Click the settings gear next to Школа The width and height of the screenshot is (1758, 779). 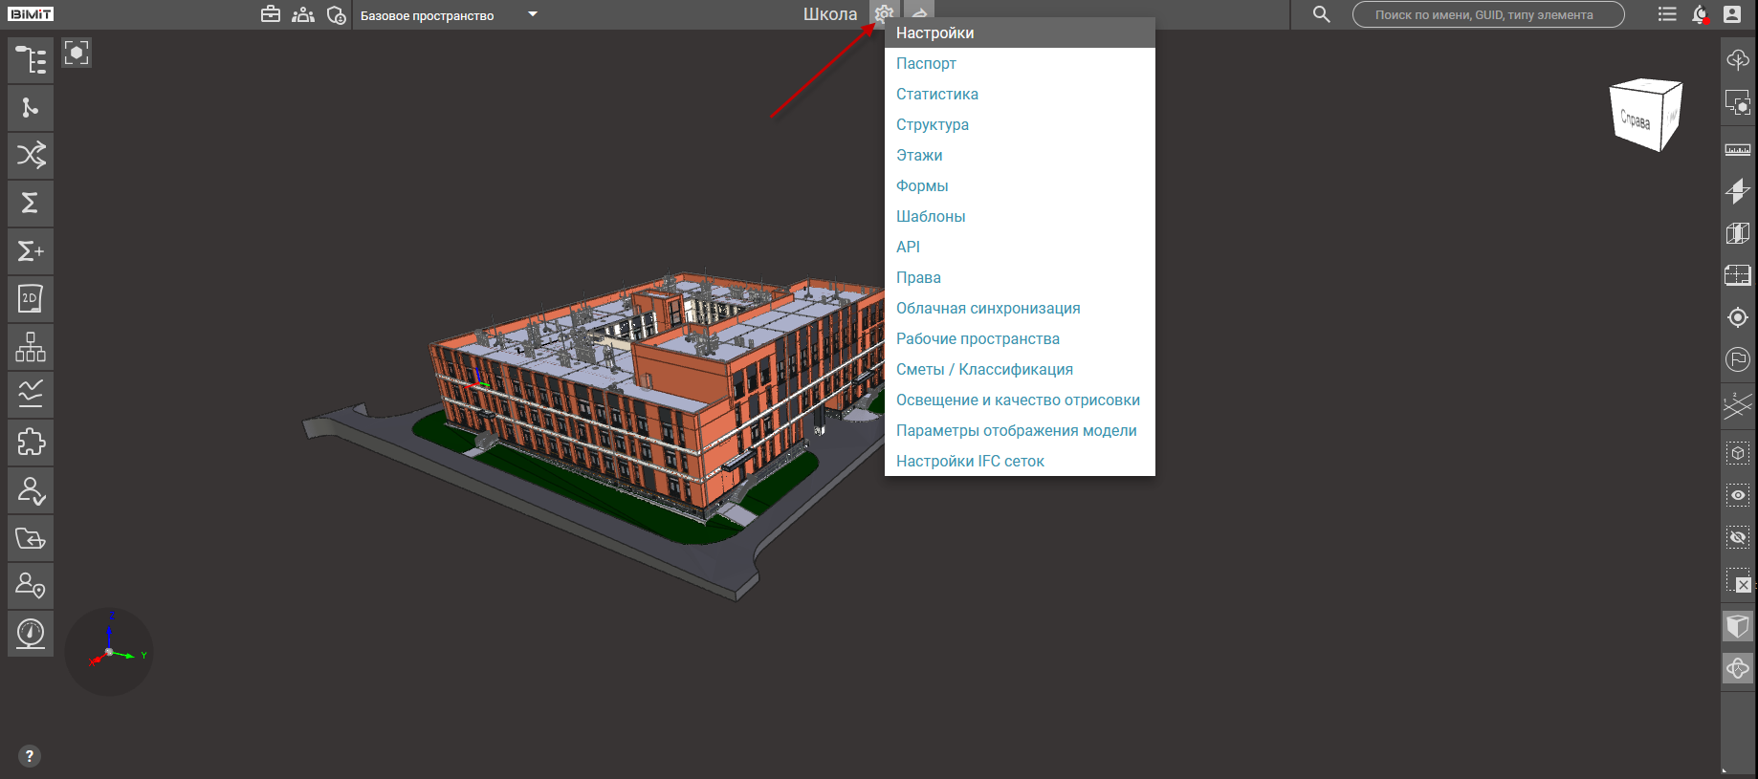point(884,13)
